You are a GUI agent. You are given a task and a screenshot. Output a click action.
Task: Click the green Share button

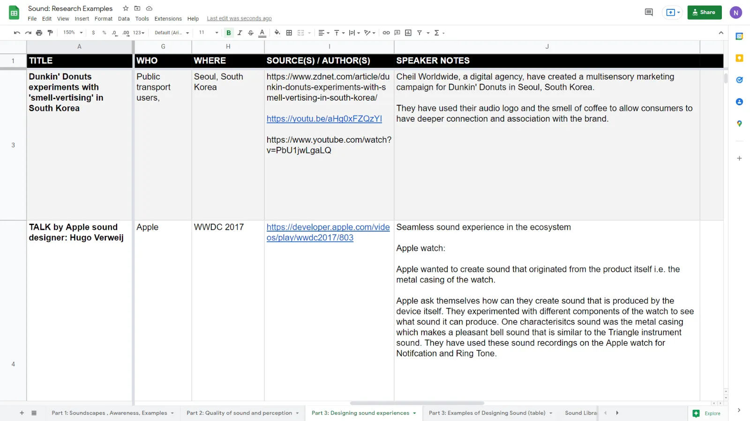click(x=705, y=13)
